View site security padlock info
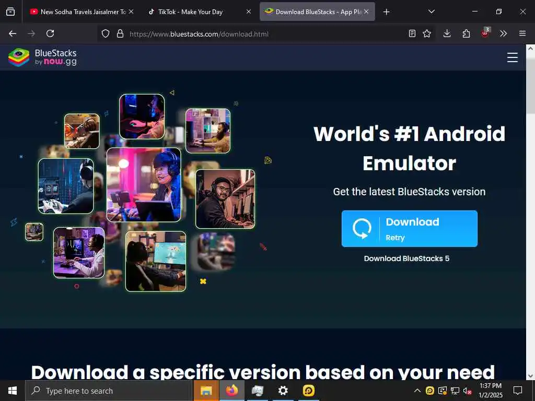The image size is (535, 401). click(120, 34)
